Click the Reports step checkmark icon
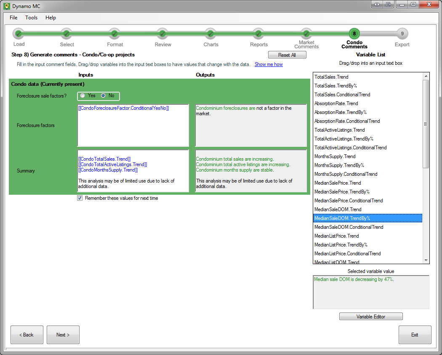 click(x=258, y=34)
